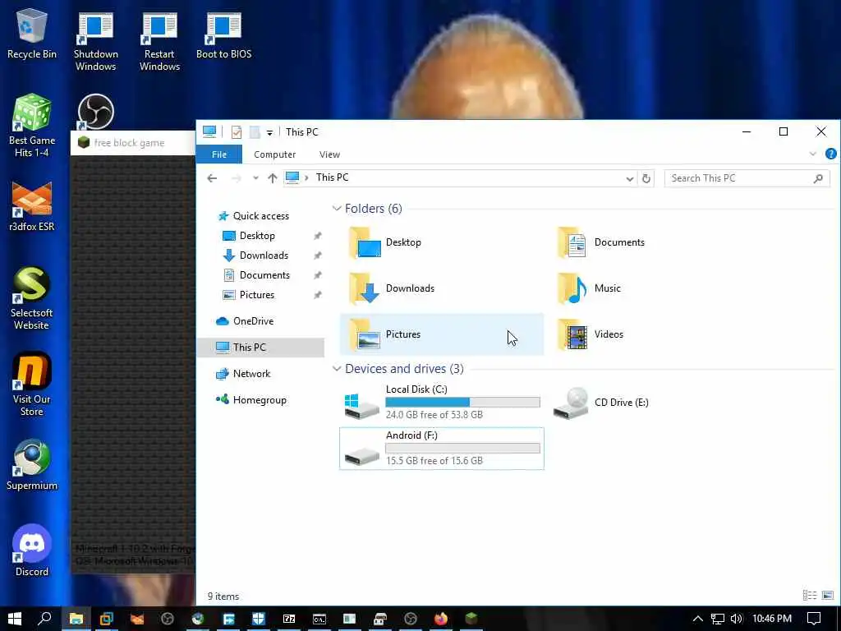The image size is (841, 631).
Task: Open Customize Quick Access Toolbar dropdown
Action: (x=269, y=132)
